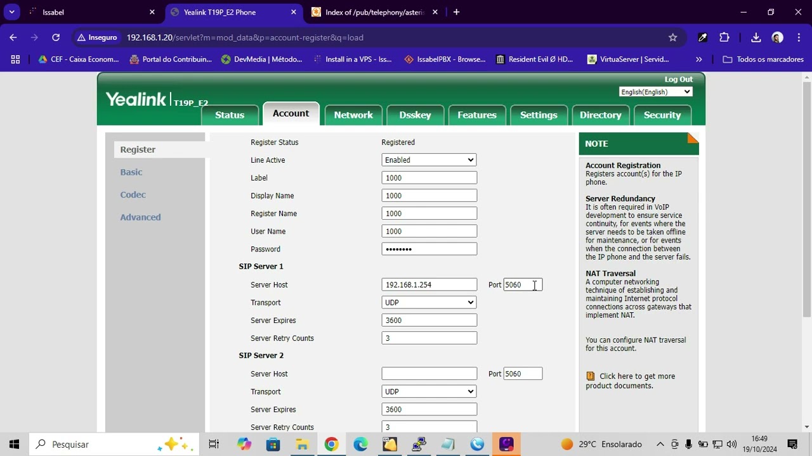Open the Settings tab
The width and height of the screenshot is (812, 456).
pyautogui.click(x=539, y=115)
